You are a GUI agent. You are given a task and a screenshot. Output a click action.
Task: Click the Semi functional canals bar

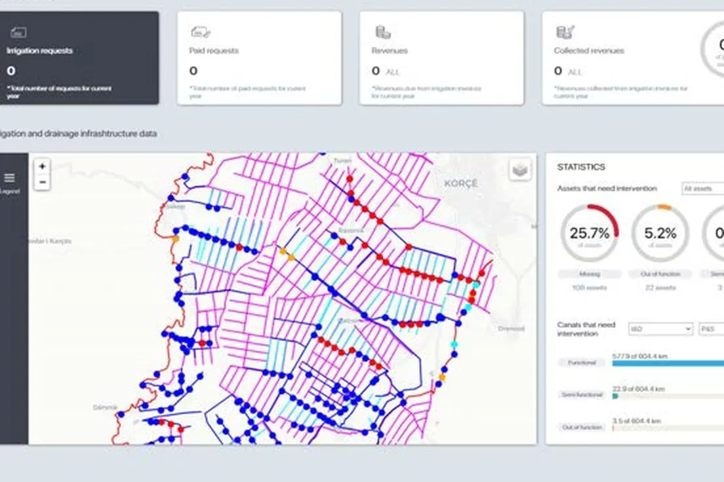click(668, 396)
